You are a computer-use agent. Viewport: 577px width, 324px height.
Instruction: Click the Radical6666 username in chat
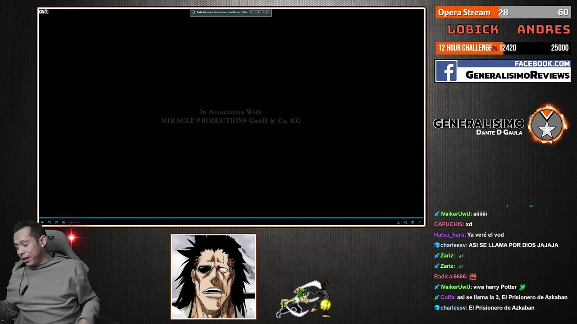450,276
